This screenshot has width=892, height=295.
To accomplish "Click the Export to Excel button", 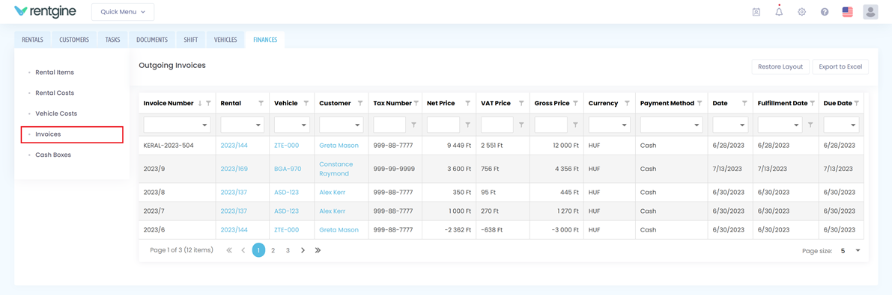I will coord(840,67).
